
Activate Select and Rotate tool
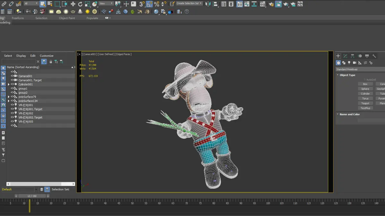(80, 4)
